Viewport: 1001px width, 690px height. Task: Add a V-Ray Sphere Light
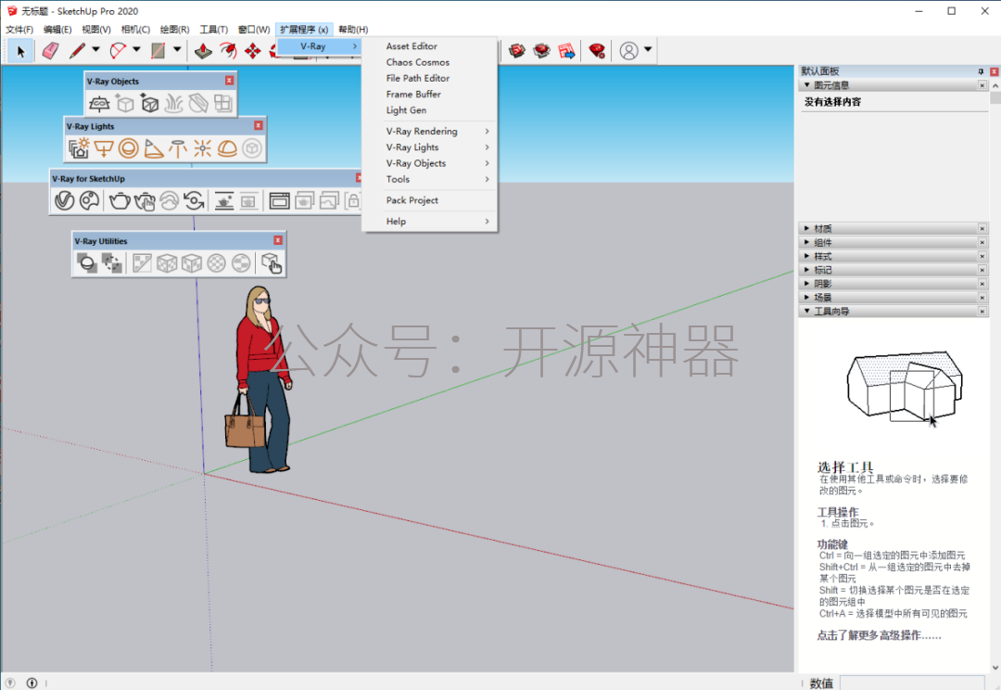[128, 148]
